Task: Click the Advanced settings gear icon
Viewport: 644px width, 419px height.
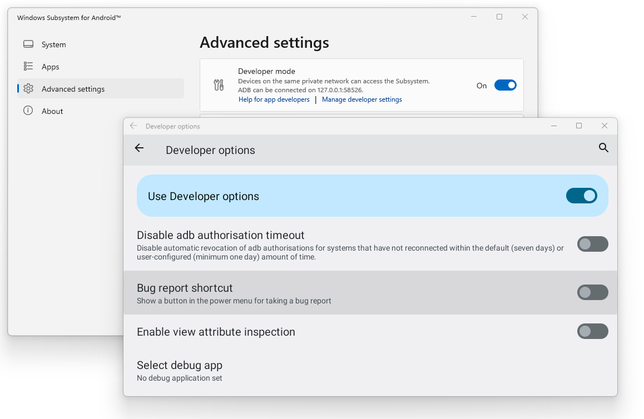Action: (x=28, y=89)
